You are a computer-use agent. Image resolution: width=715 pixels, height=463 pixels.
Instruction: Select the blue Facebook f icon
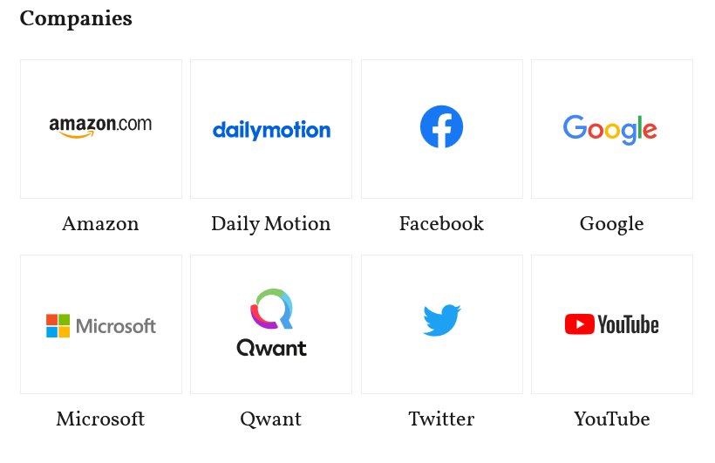[x=441, y=126]
